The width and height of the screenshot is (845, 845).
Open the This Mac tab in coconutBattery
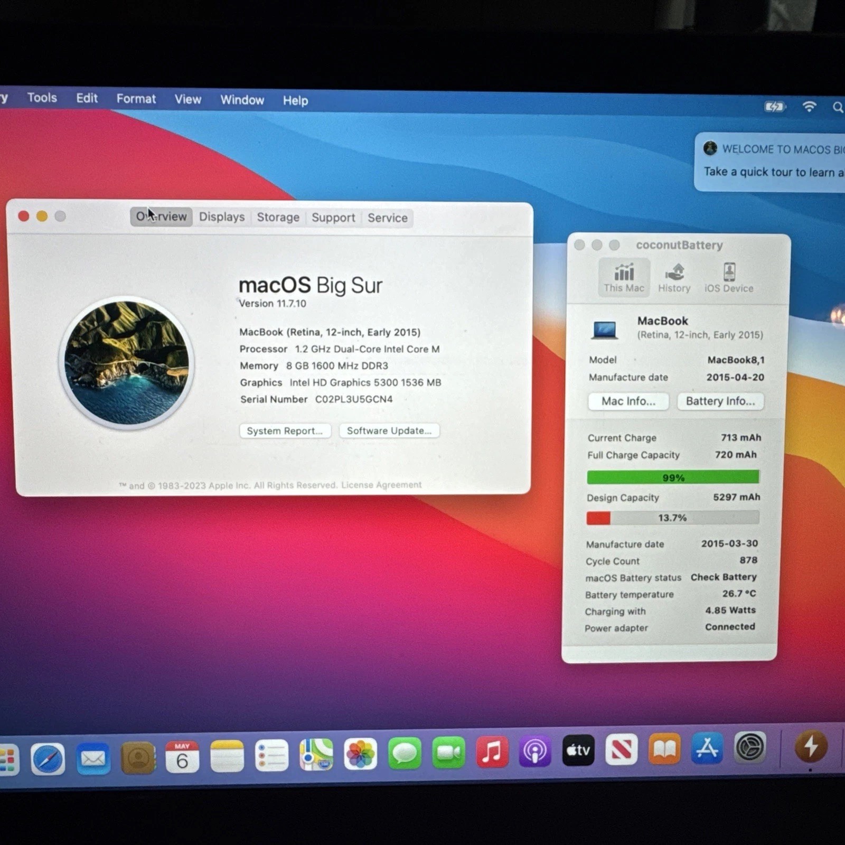click(x=624, y=278)
